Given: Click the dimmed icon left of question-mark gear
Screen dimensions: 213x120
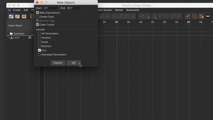Looking at the screenshot, I should pos(195,16).
